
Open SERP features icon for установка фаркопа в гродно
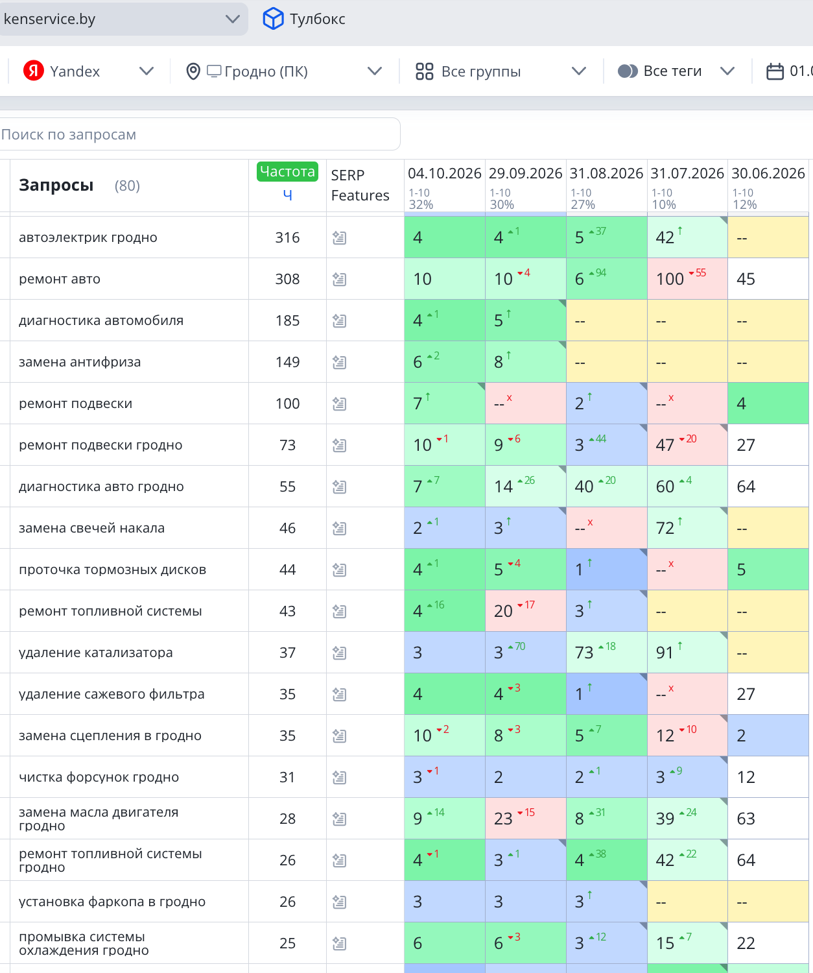coord(339,902)
